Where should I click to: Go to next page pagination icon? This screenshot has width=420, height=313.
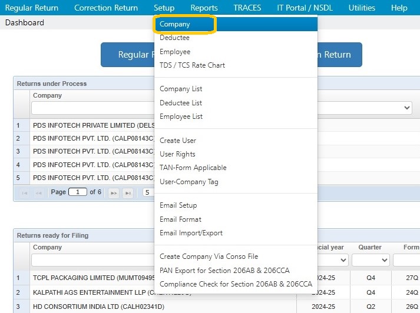[114, 193]
